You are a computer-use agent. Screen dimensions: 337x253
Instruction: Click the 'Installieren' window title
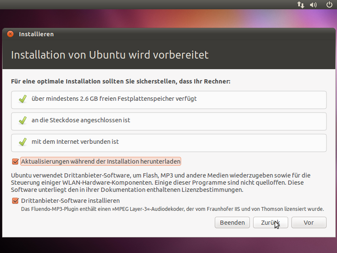(36, 34)
